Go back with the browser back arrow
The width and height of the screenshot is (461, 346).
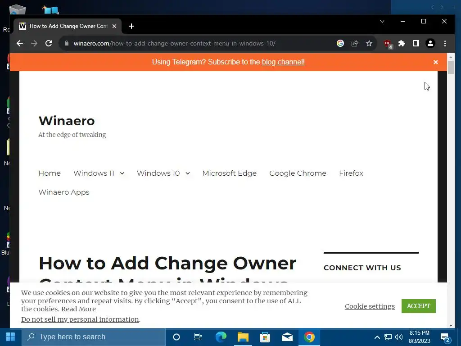[20, 44]
